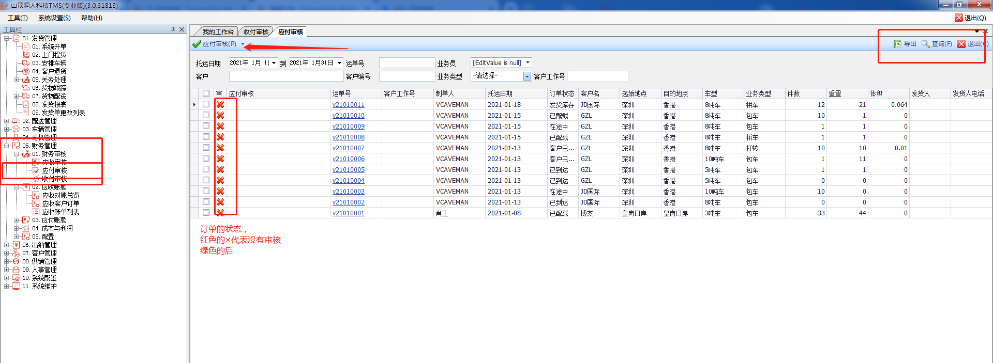993x363 pixels.
Task: Open waybill link v21010007
Action: point(348,148)
